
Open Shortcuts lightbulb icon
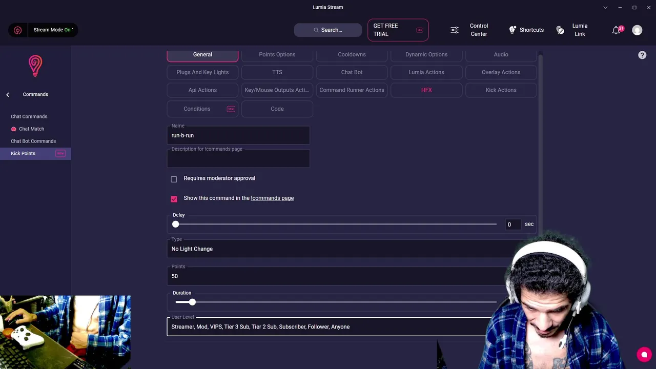tap(512, 30)
